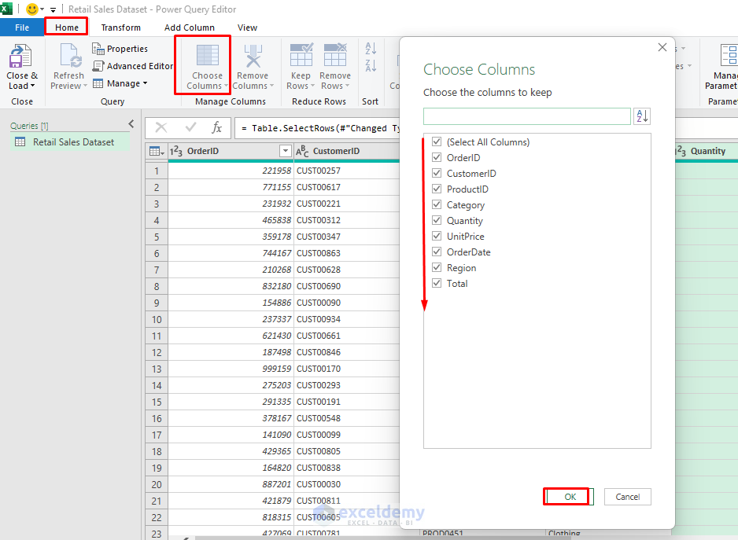
Task: Click the Keep Rows icon
Action: point(301,54)
